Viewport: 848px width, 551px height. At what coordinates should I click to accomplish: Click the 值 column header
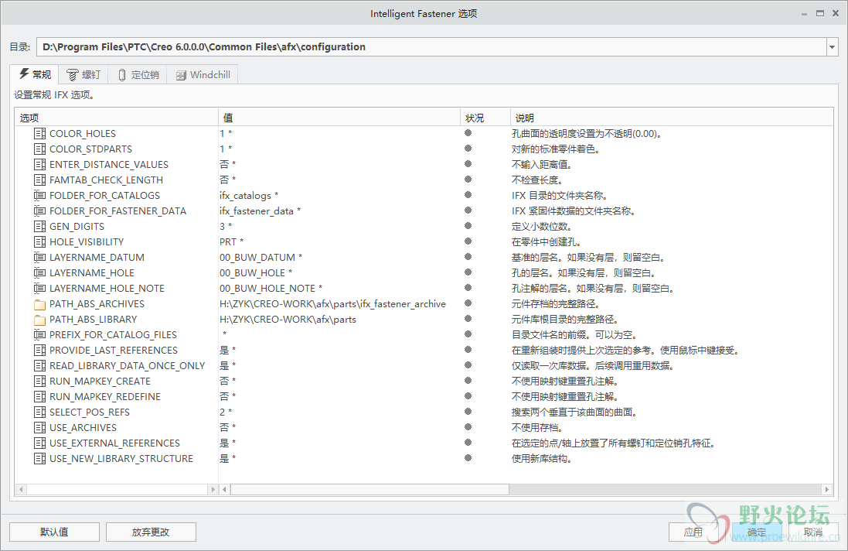[339, 118]
